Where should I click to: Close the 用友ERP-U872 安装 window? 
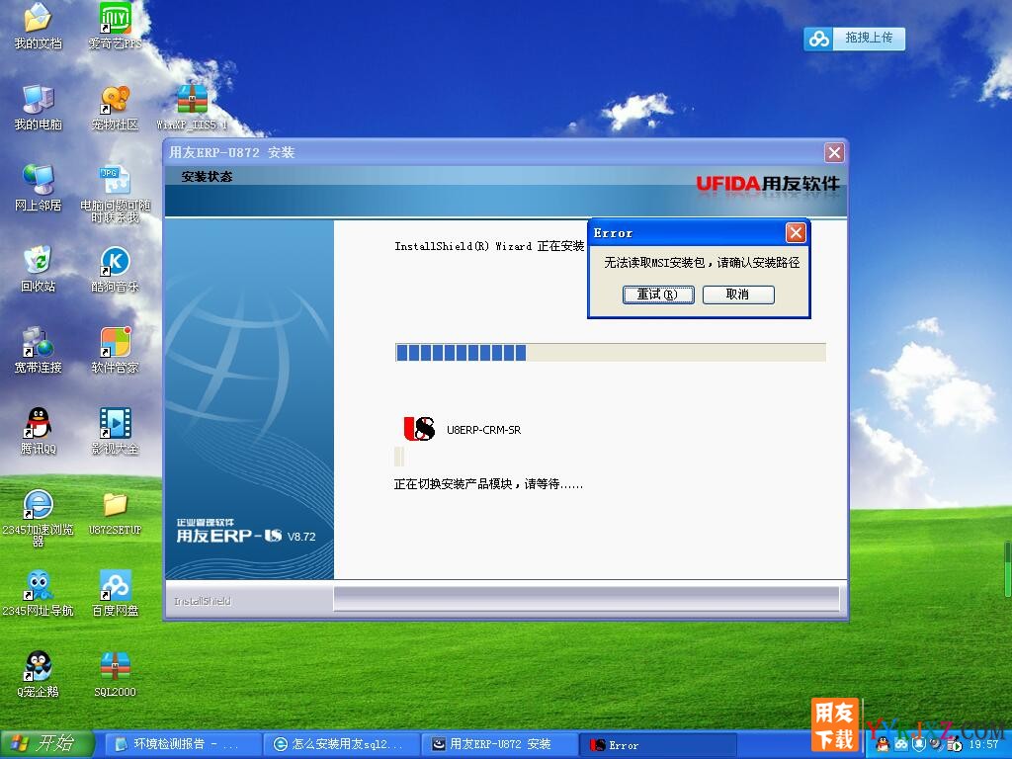834,152
